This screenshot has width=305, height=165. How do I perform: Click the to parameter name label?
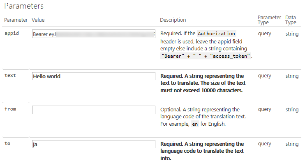pos(7,143)
